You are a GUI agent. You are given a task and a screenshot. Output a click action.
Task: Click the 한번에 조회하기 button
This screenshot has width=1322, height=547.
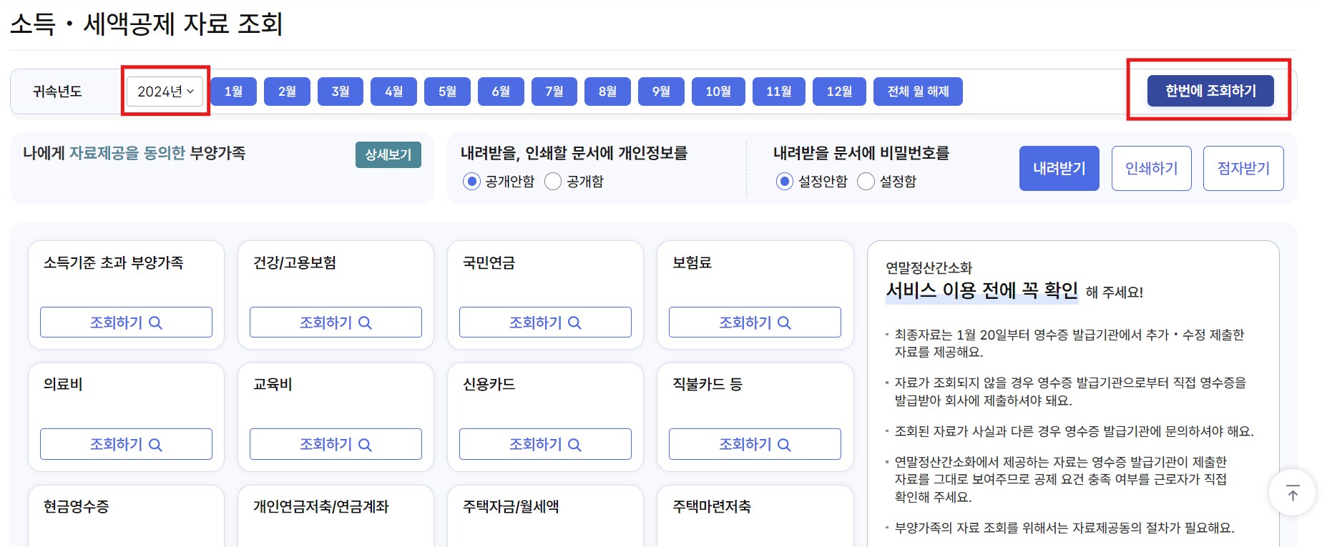(1209, 91)
